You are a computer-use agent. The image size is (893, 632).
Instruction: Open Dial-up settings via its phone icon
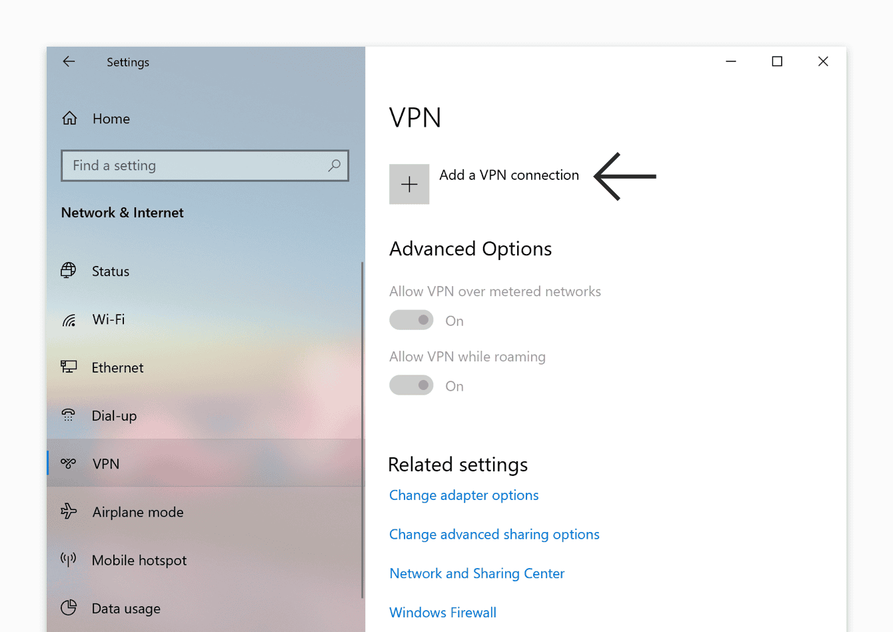coord(69,415)
